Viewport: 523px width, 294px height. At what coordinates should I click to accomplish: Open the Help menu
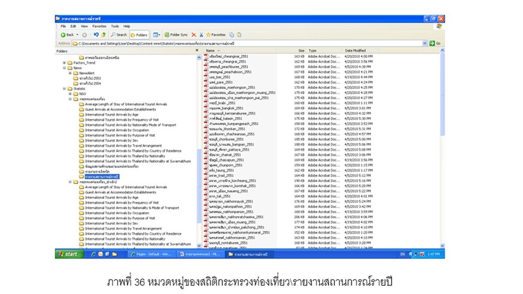(127, 26)
